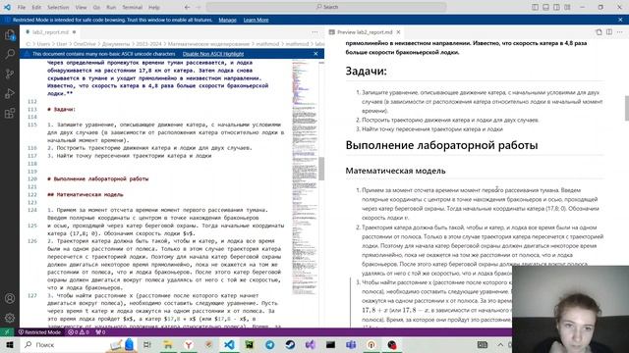Image resolution: width=629 pixels, height=353 pixels.
Task: Open Visual Studio from taskbar
Action: (x=311, y=344)
